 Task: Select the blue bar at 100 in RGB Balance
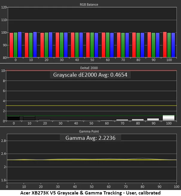[173, 44]
